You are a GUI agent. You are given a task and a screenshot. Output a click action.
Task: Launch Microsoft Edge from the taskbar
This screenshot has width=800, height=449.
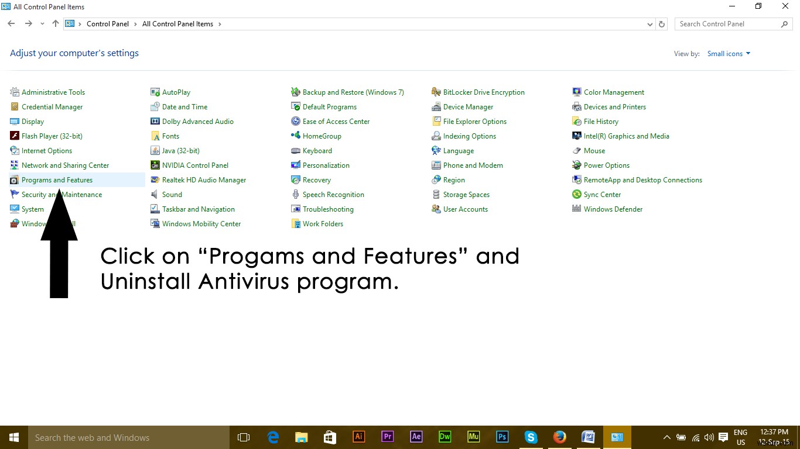click(x=273, y=437)
